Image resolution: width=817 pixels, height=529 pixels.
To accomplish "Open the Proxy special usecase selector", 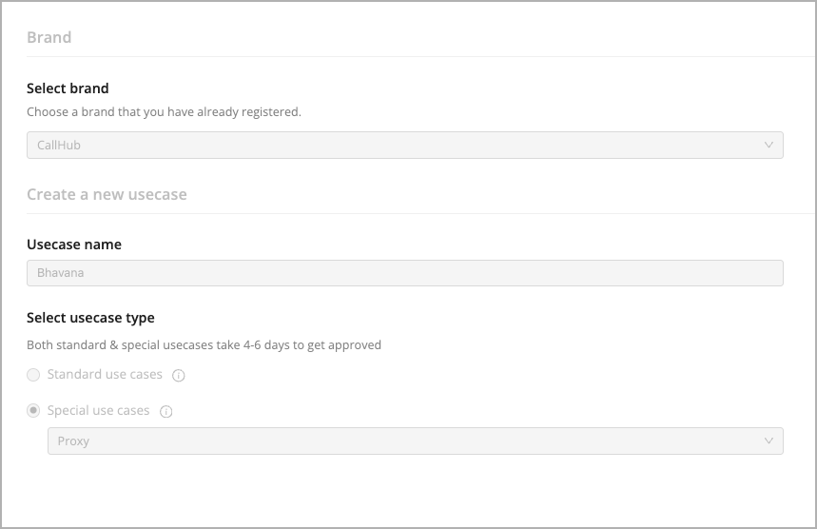I will pyautogui.click(x=416, y=441).
